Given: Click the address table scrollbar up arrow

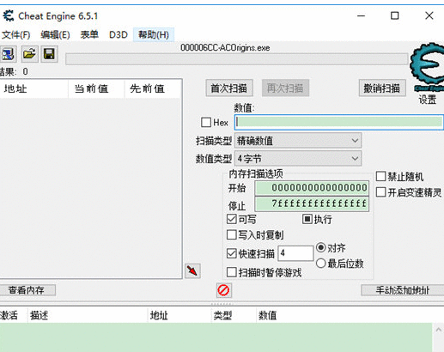Looking at the screenshot, I should [x=438, y=330].
